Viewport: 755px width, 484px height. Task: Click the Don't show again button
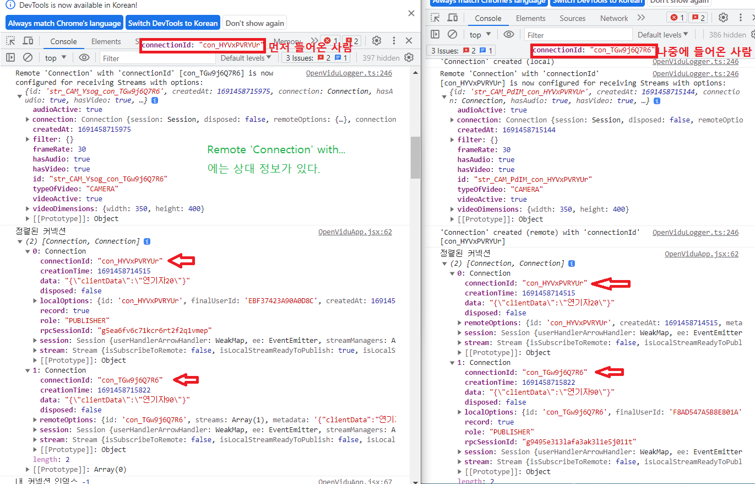[255, 23]
